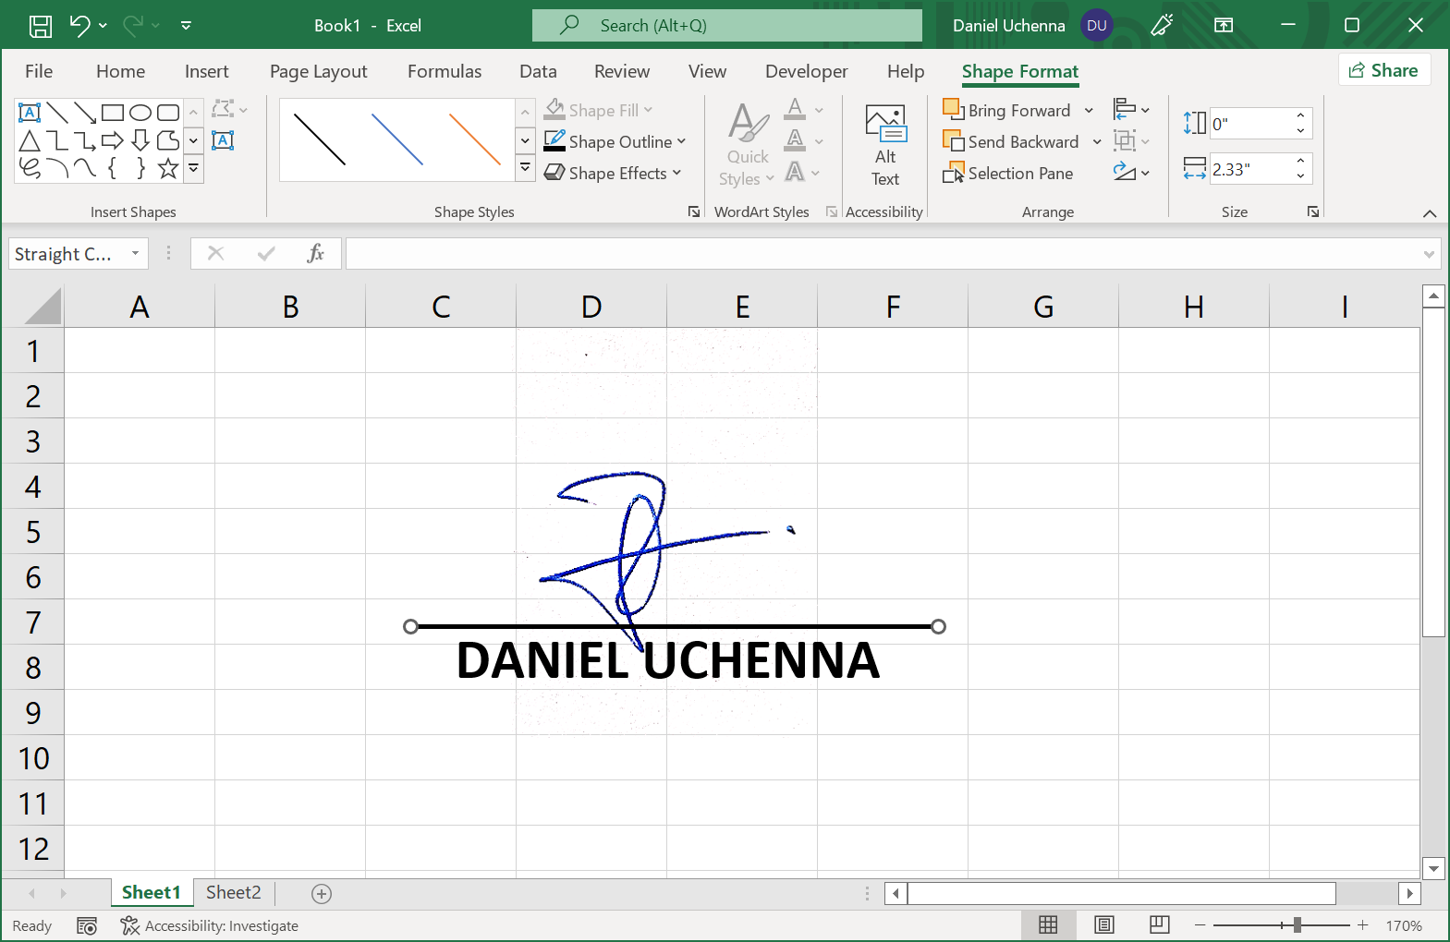Expand the Shape Styles gallery
The image size is (1450, 942).
[525, 168]
